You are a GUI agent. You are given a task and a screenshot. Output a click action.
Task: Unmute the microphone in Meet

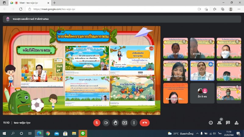click(97, 123)
